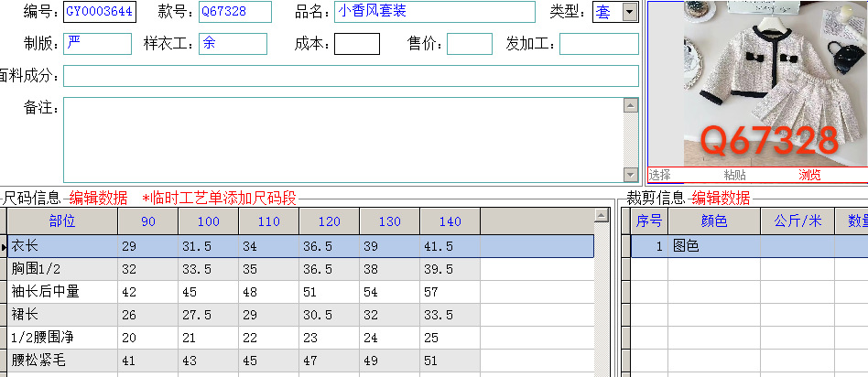Click the 110 size column header

[268, 221]
